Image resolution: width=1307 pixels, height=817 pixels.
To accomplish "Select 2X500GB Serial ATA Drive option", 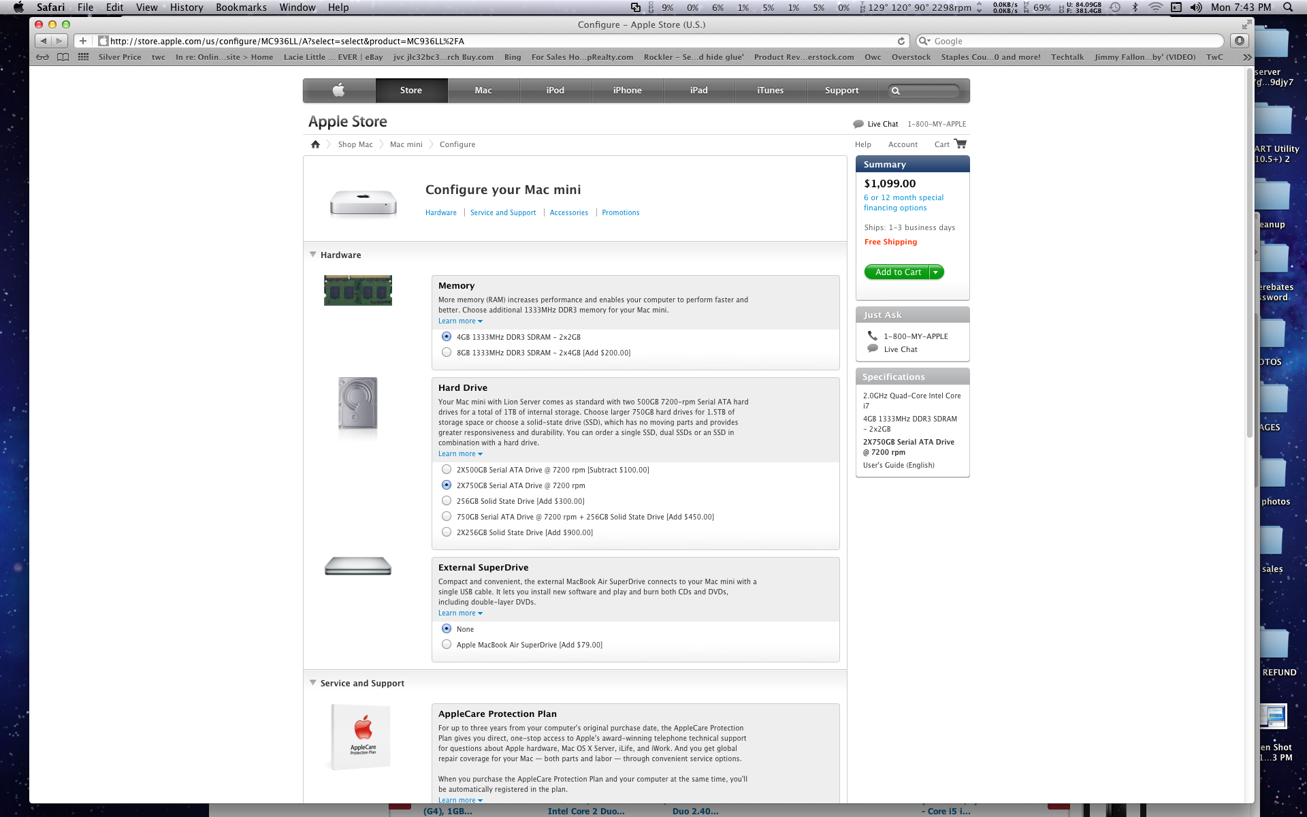I will coord(447,469).
